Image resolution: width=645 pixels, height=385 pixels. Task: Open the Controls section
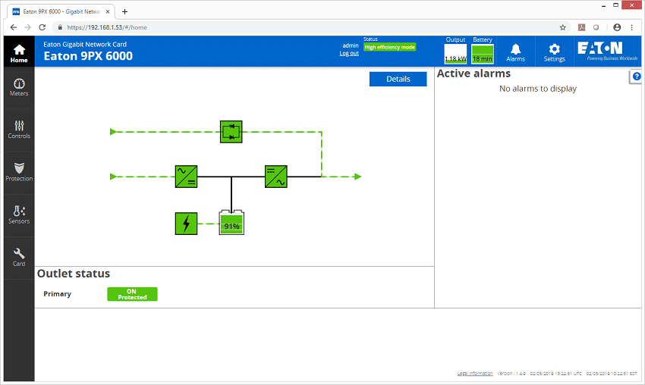(19, 130)
